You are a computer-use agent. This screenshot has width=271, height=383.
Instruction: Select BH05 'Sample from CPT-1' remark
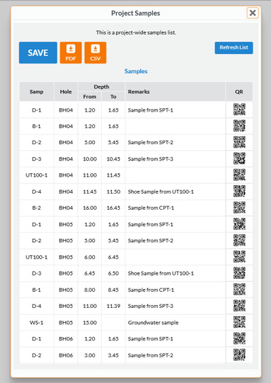151,290
